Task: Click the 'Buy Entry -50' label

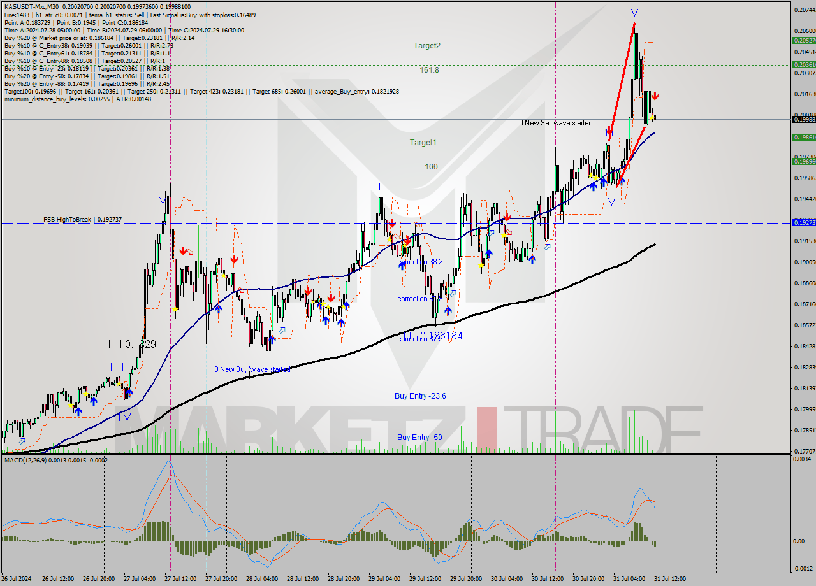Action: point(419,438)
